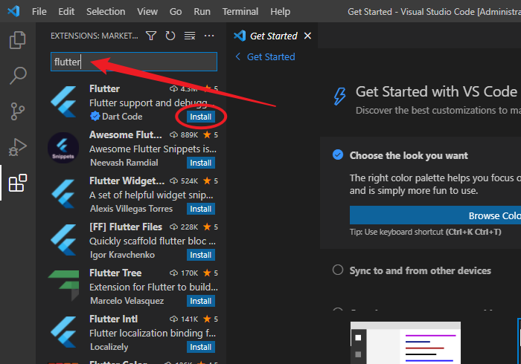The width and height of the screenshot is (521, 364).
Task: Click the Flutter support and debugg... description
Action: tap(152, 103)
